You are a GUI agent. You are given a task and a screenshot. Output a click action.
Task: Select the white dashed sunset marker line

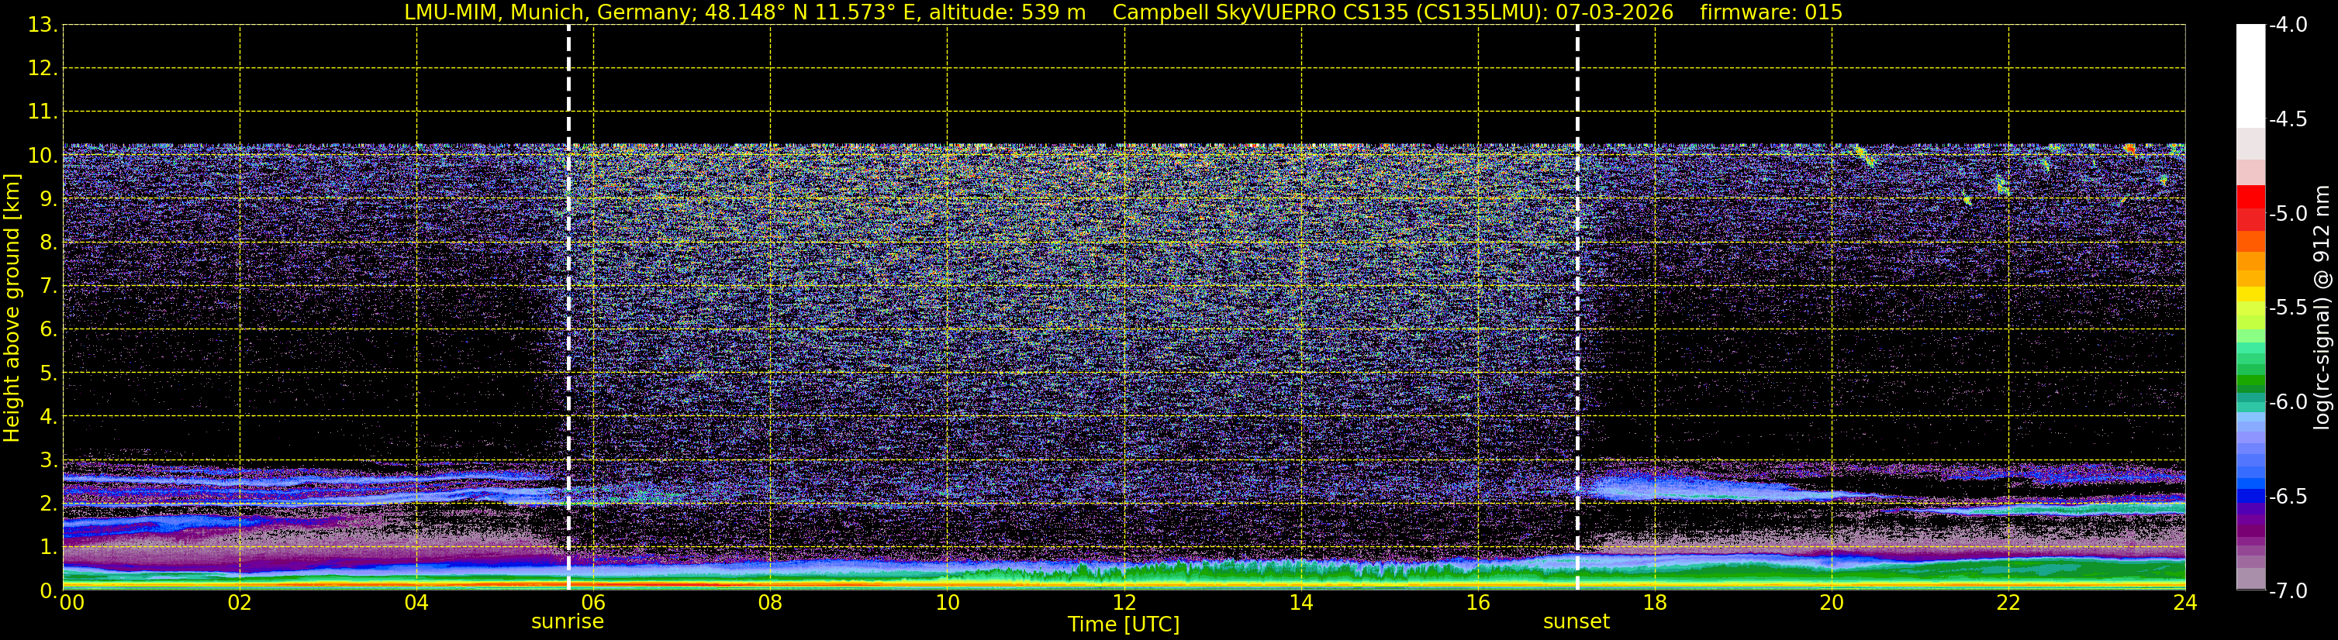pos(1577,308)
